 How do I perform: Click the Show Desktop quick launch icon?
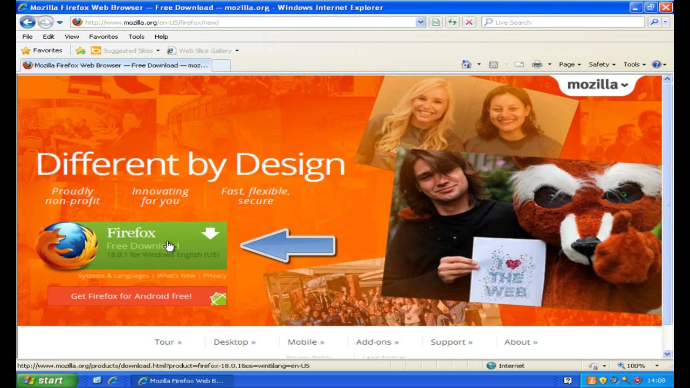pos(97,380)
